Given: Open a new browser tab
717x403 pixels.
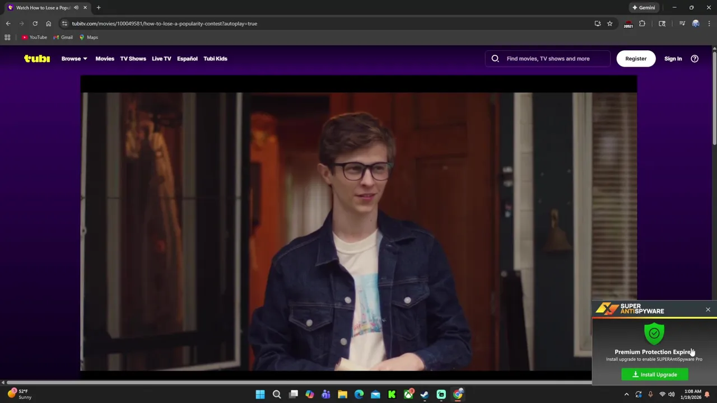Looking at the screenshot, I should click(99, 7).
